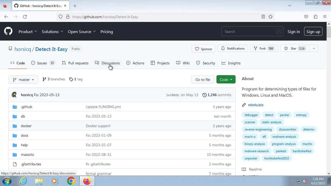Click the tracking protection shield icon

(61, 17)
